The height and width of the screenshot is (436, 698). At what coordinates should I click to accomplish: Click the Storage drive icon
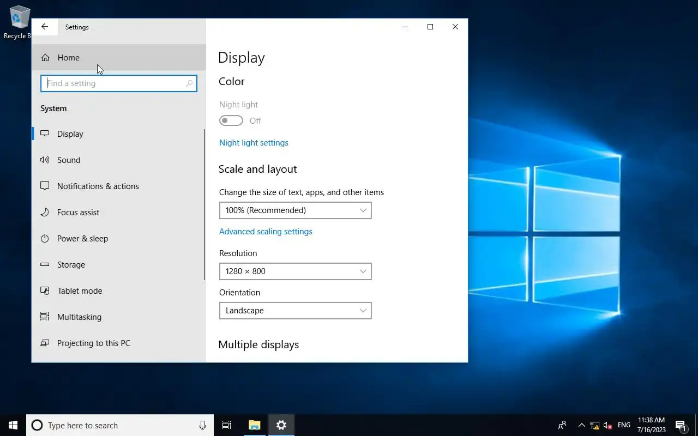45,264
